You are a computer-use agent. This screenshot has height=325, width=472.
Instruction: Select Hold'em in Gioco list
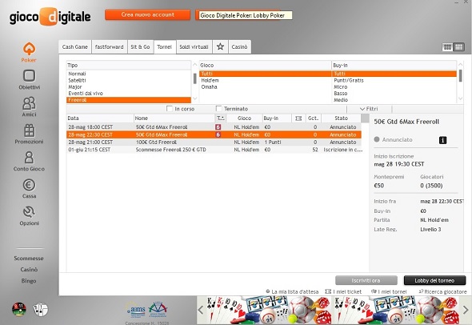(265, 80)
